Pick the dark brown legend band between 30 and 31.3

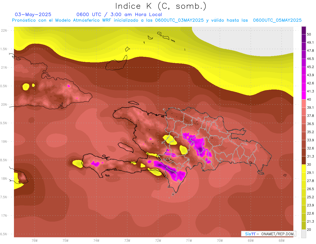tap(304, 160)
